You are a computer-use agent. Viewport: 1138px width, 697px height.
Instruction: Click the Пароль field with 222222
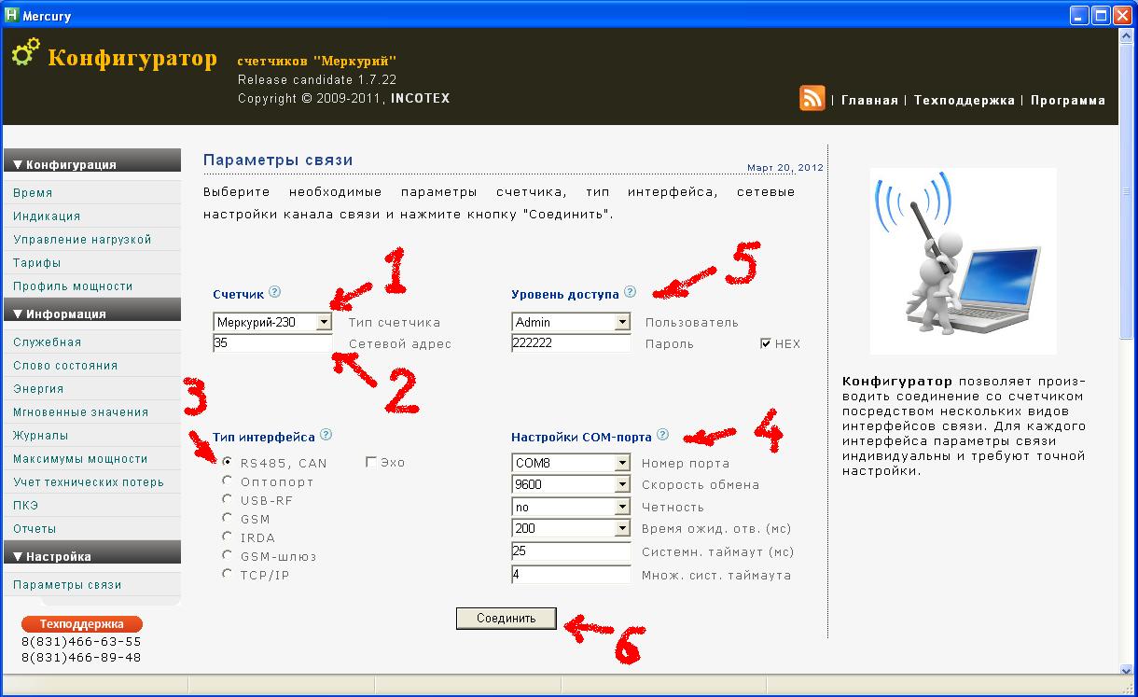pos(572,343)
